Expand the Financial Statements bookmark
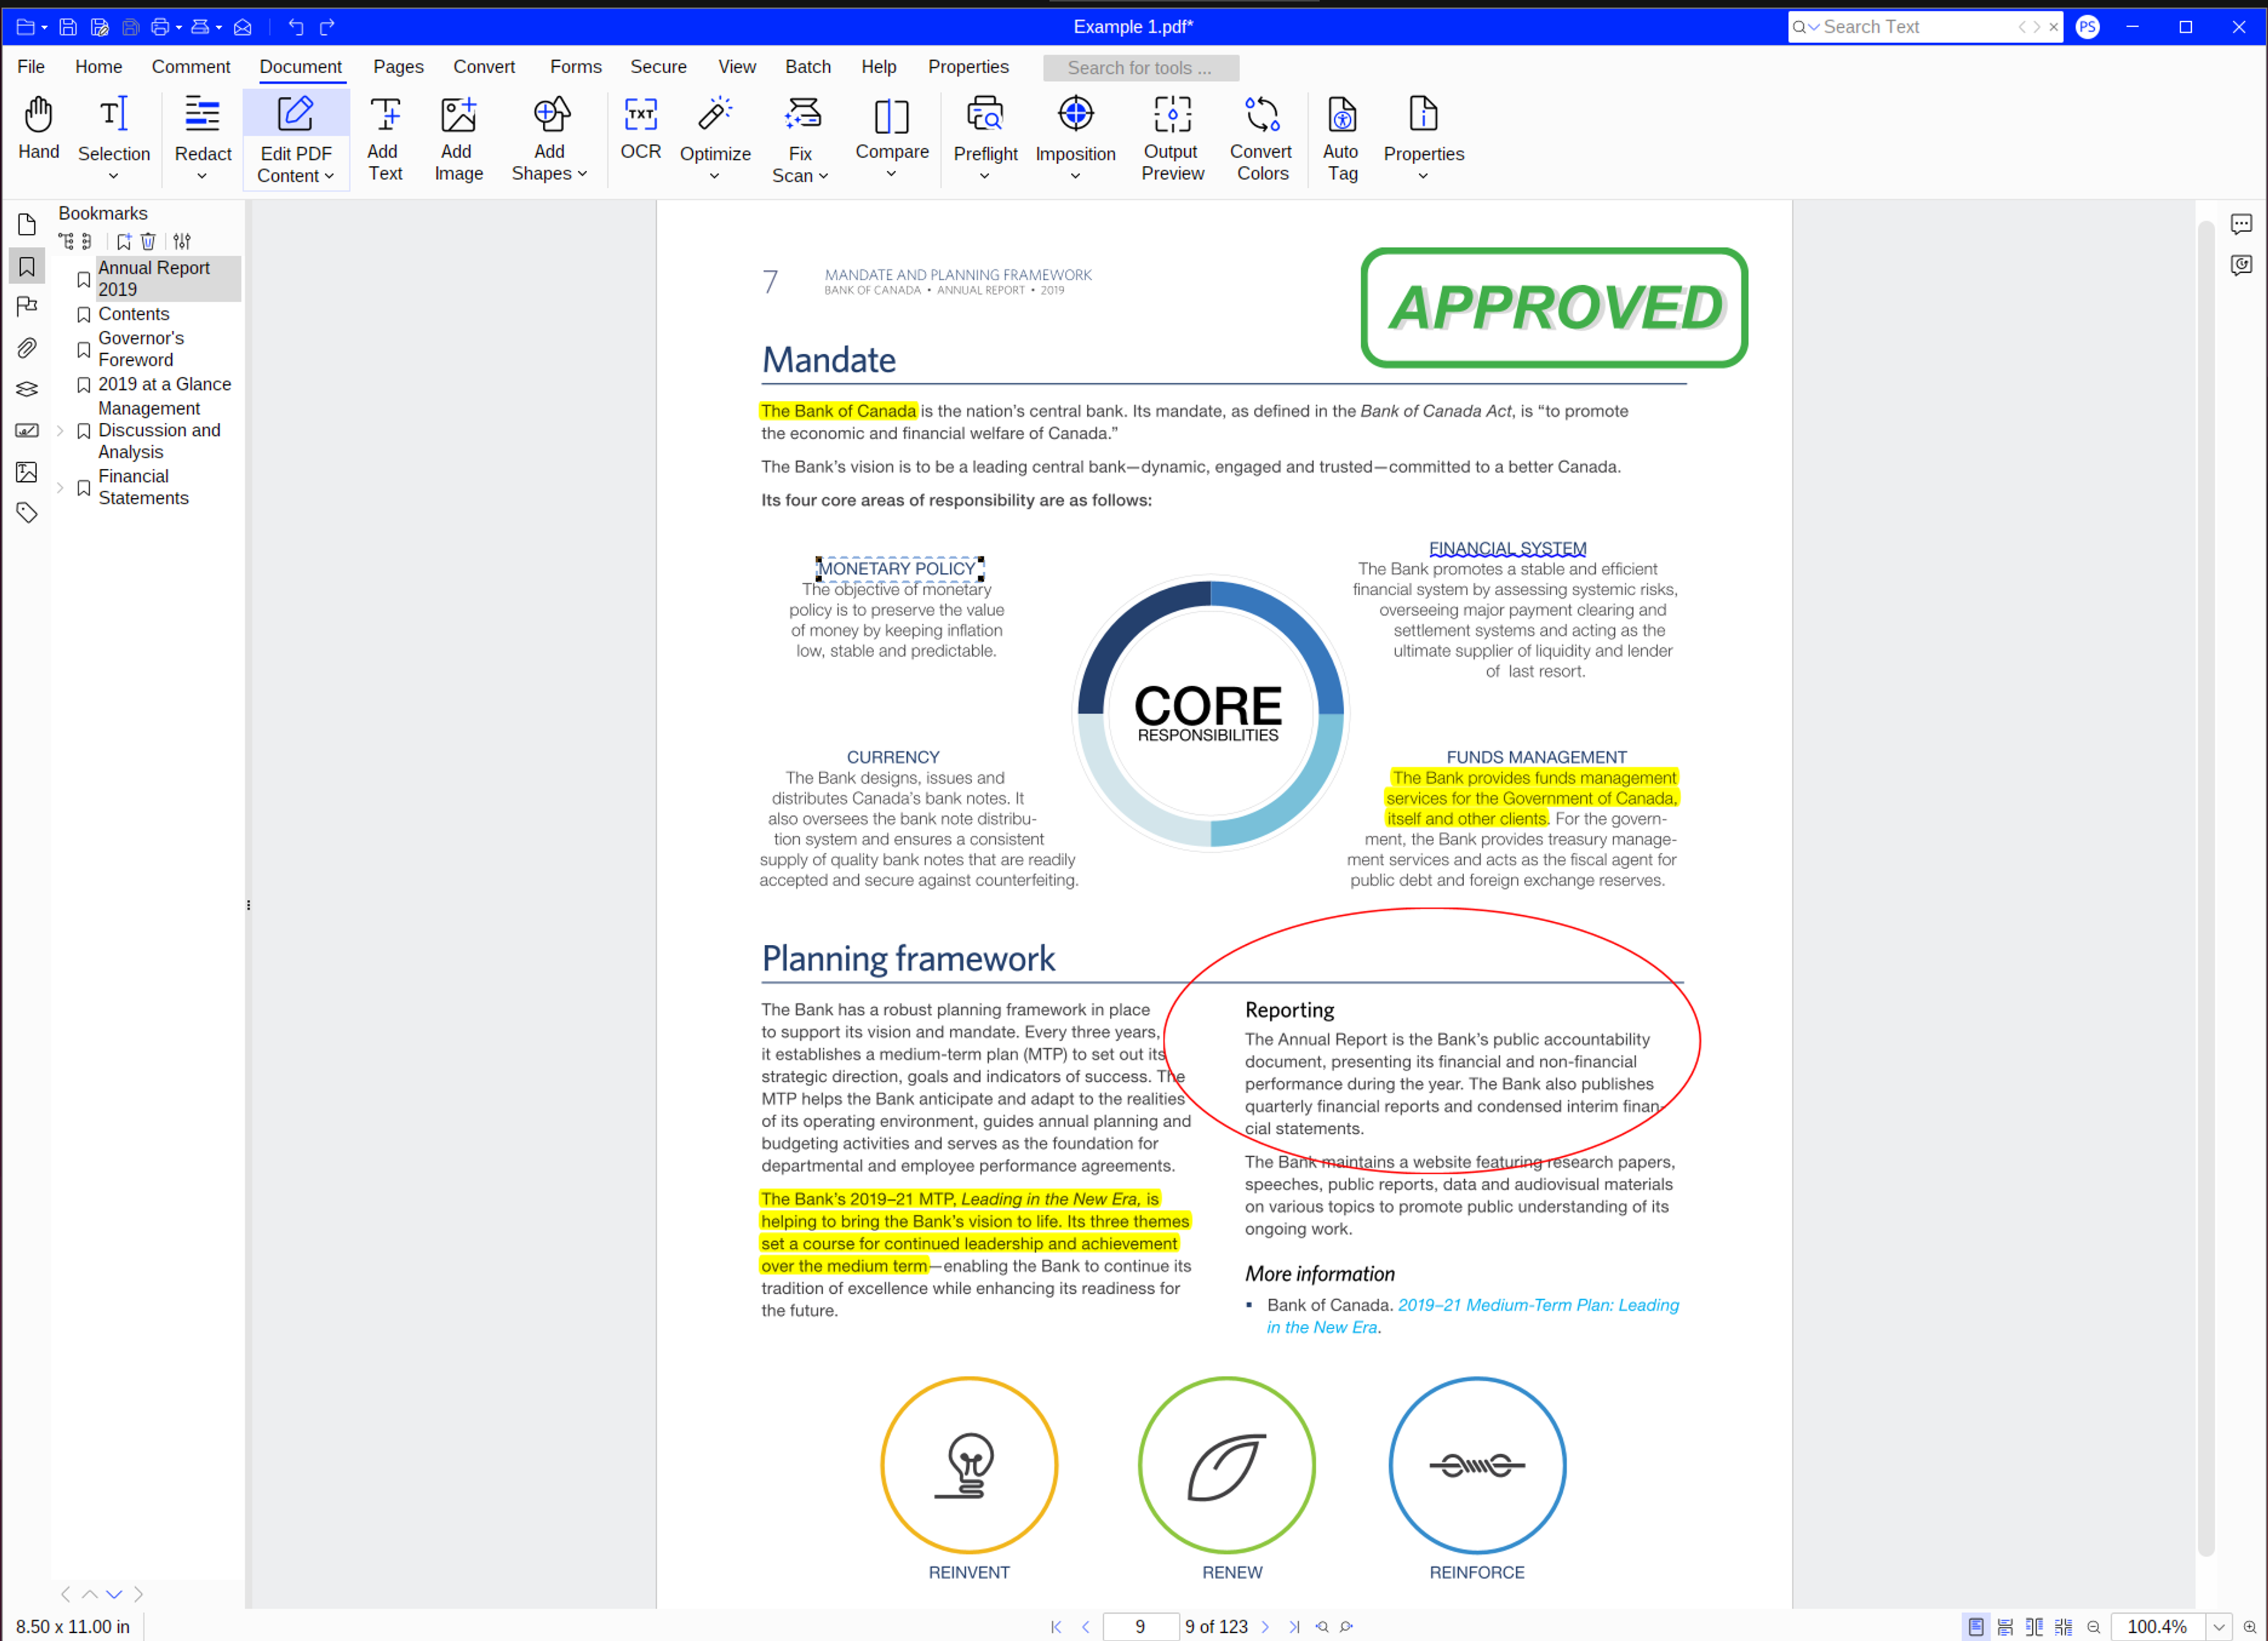This screenshot has height=1641, width=2268. (x=60, y=487)
